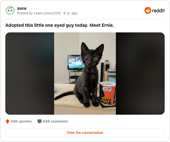The image size is (170, 142).
Task: Click the wooden table surface below the kitten
Action: coord(76,109)
